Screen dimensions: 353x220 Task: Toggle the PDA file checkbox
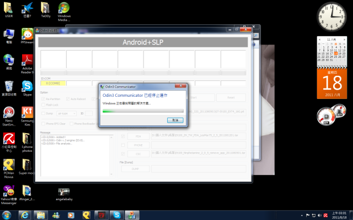pos(123,136)
